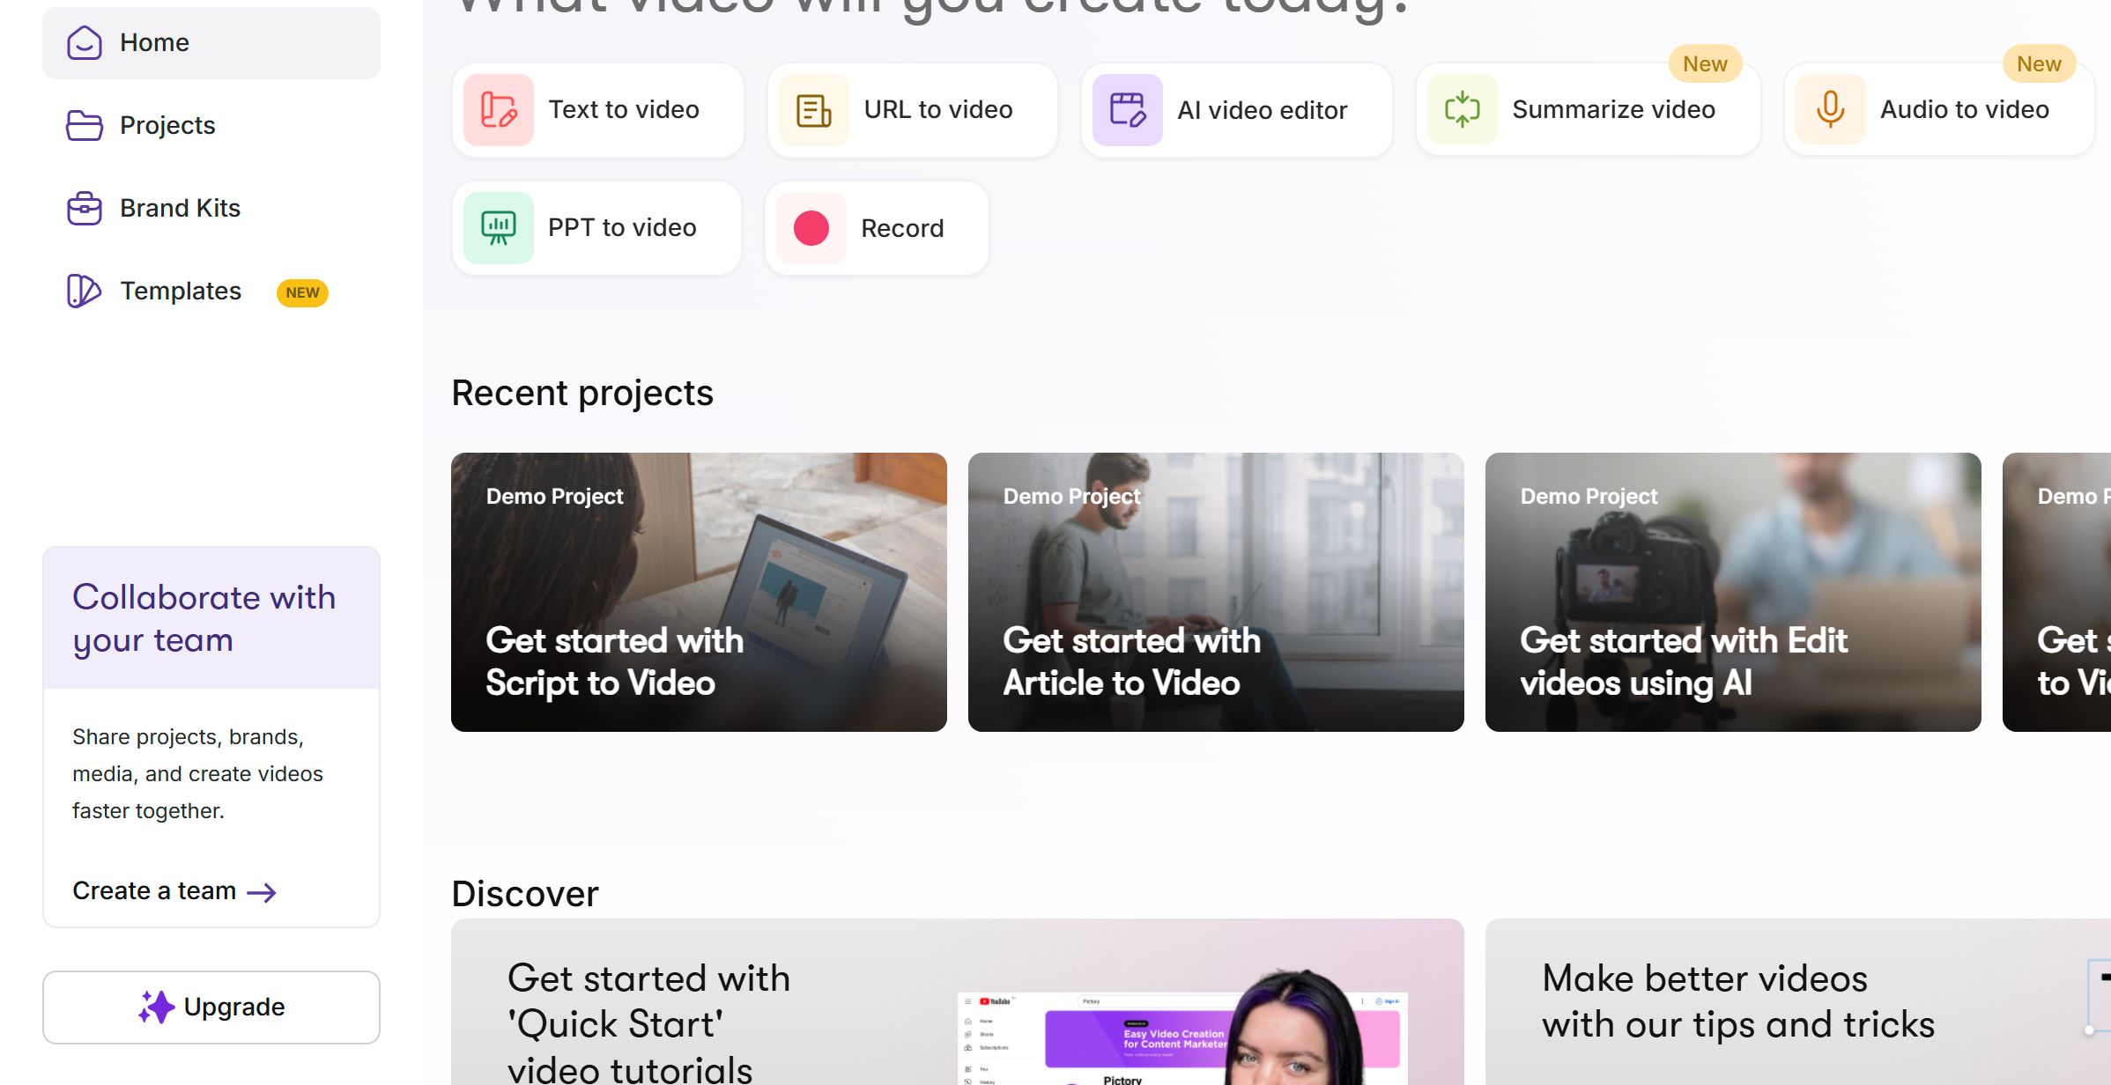The image size is (2111, 1085).
Task: Click the URL to video icon
Action: point(813,110)
